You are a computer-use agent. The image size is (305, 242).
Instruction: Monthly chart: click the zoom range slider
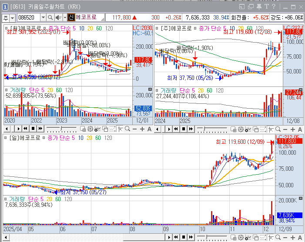pyautogui.click(x=61, y=129)
